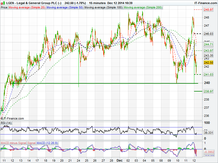The image size is (218, 163).
Task: Select the 246.03 price level marker
Action: (208, 34)
